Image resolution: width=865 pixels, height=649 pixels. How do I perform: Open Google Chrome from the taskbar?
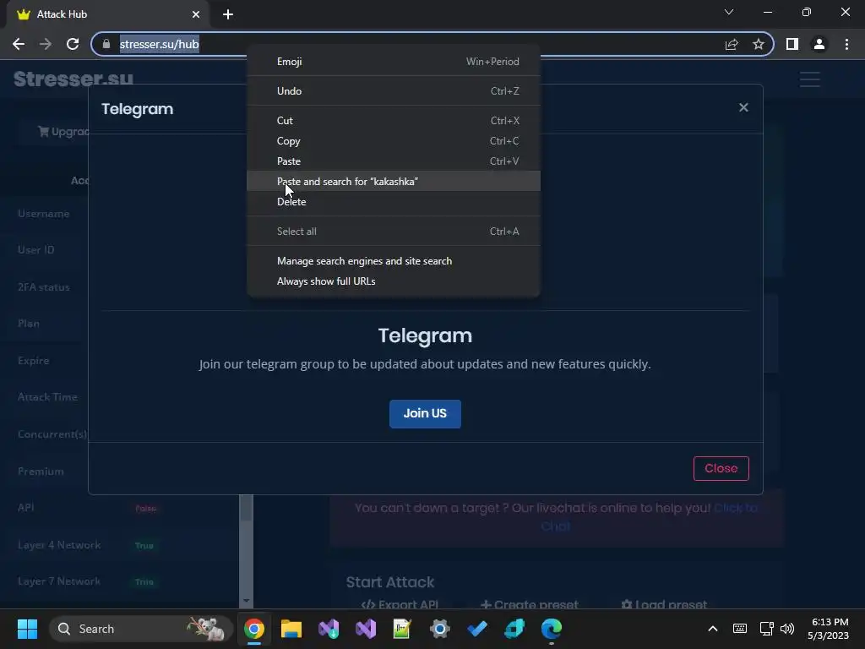[254, 629]
